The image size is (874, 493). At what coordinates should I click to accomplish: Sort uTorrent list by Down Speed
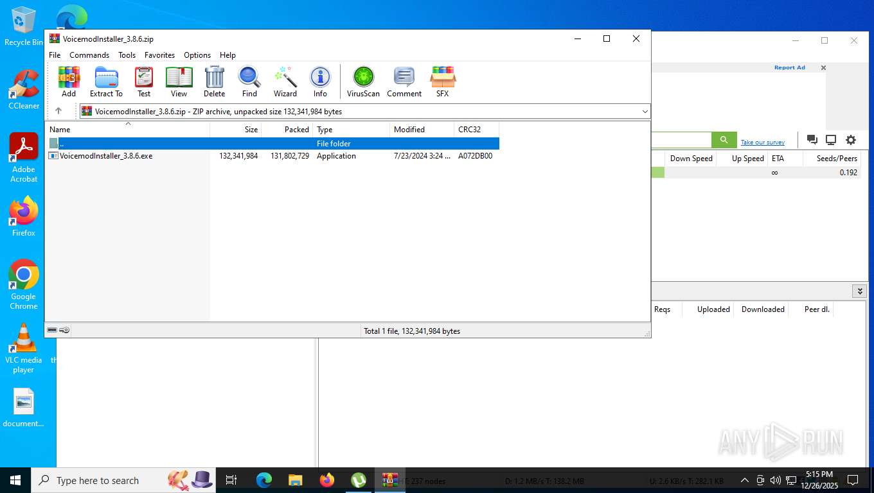coord(691,159)
